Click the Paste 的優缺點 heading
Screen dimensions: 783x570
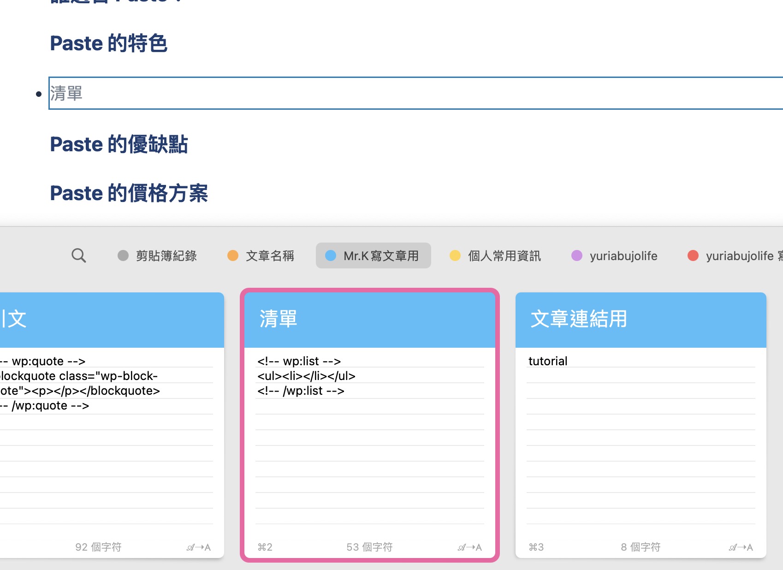(x=119, y=144)
